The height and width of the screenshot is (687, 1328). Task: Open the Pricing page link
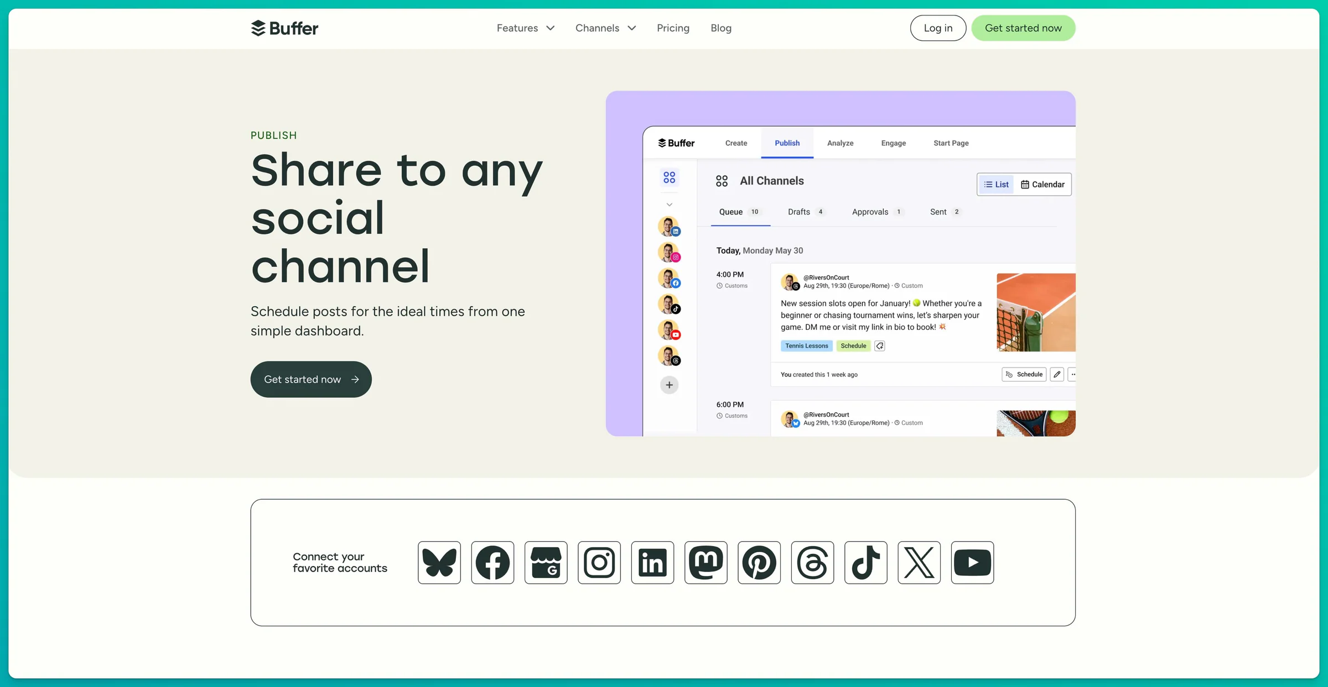point(673,28)
